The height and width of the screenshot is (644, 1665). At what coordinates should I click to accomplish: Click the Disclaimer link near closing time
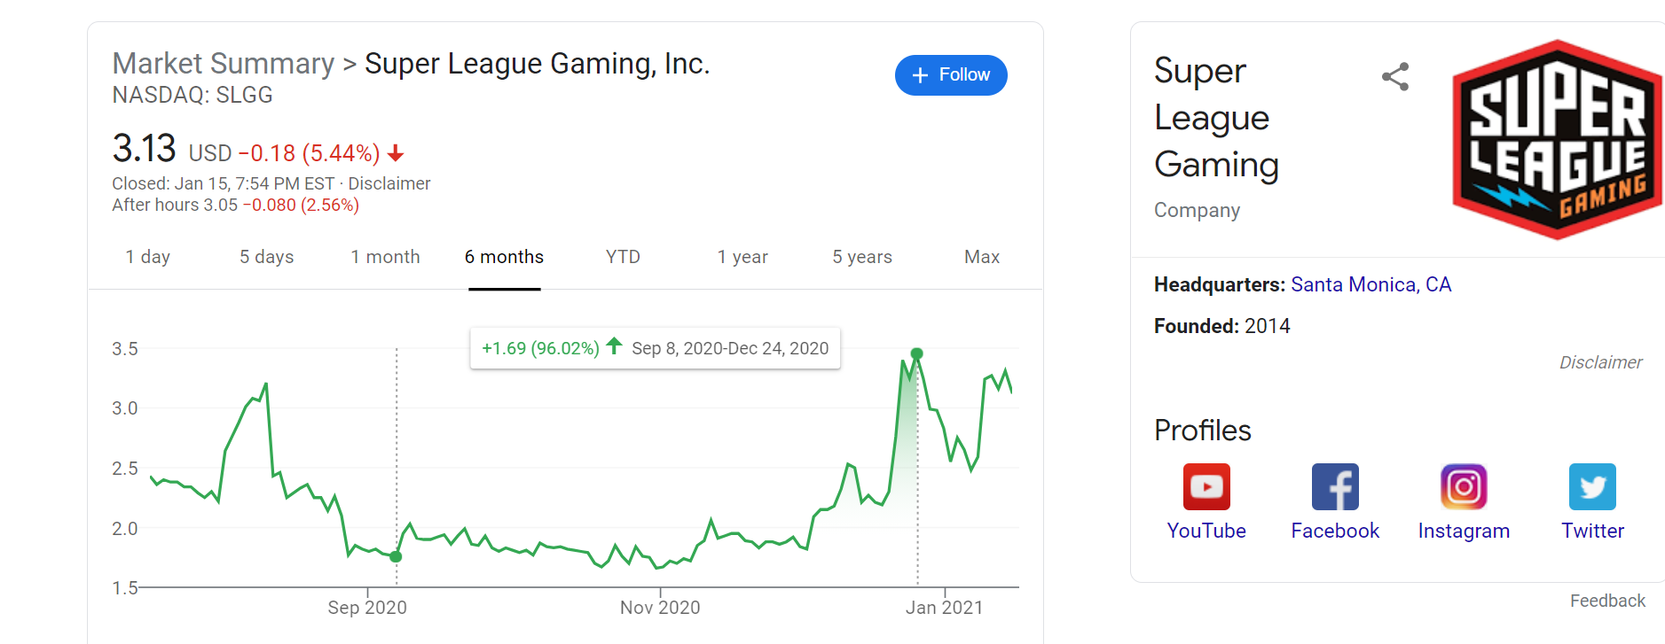[x=389, y=183]
